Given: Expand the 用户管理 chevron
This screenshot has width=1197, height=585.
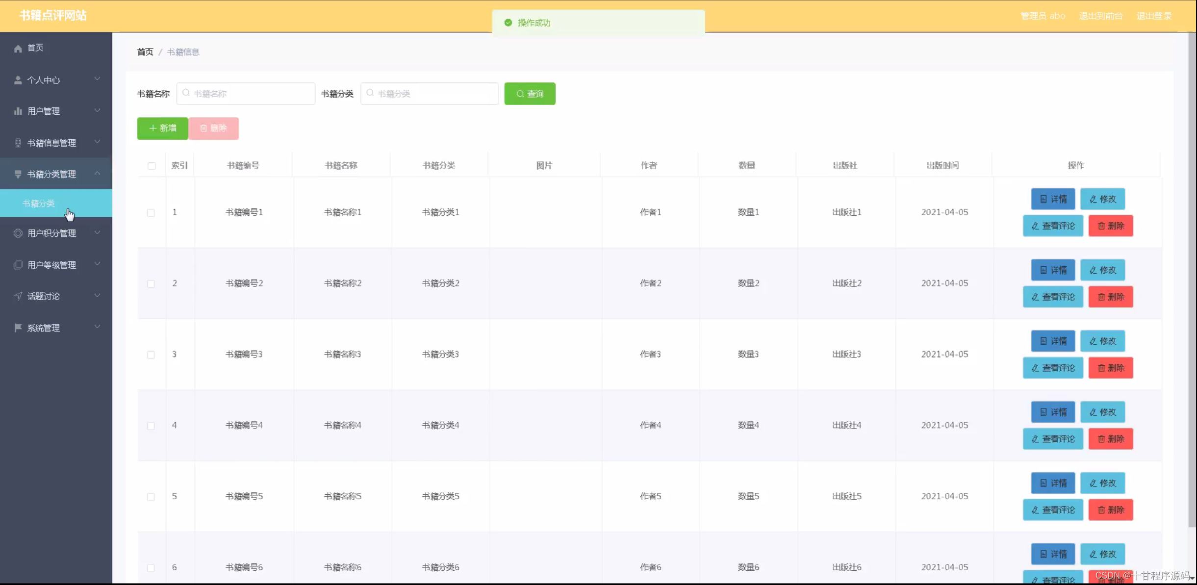Looking at the screenshot, I should (x=97, y=111).
